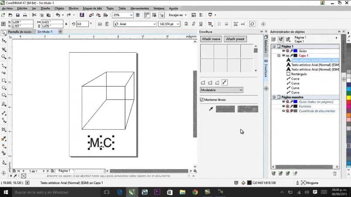
Task: Select the Eyedropper tool in toolbox
Action: (x=3, y=139)
